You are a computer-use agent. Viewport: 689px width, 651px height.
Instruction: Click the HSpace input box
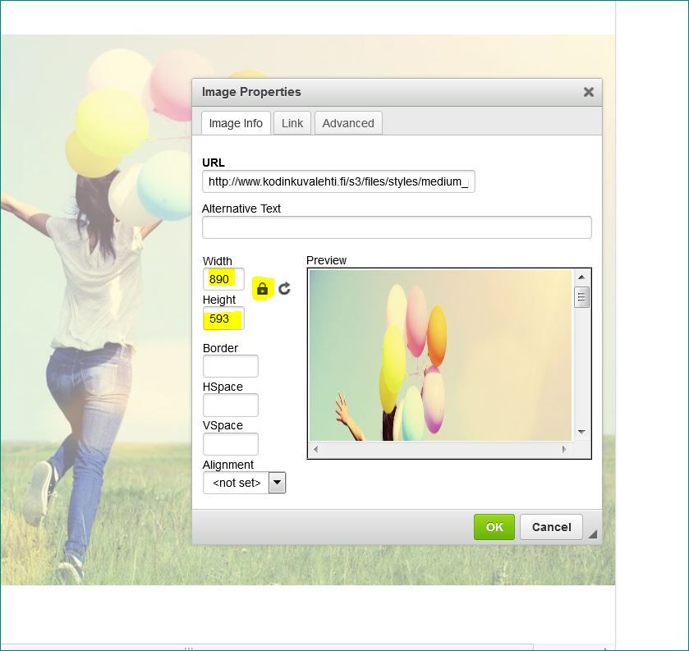pyautogui.click(x=231, y=405)
